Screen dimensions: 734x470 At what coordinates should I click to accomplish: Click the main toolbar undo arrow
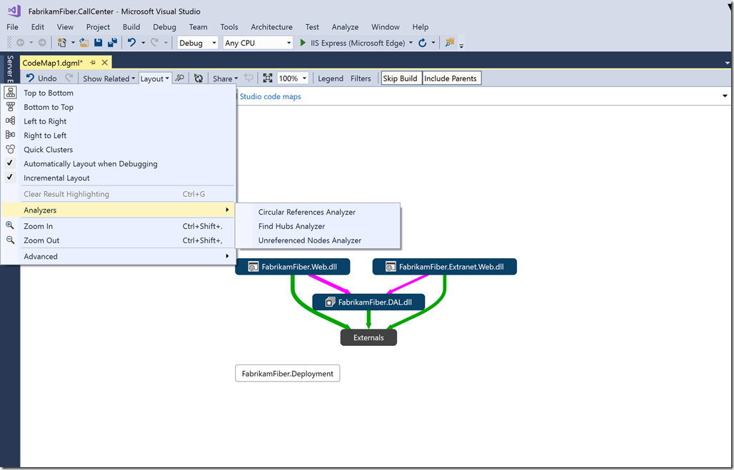(131, 43)
